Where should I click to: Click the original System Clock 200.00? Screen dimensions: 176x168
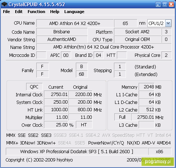81,102
